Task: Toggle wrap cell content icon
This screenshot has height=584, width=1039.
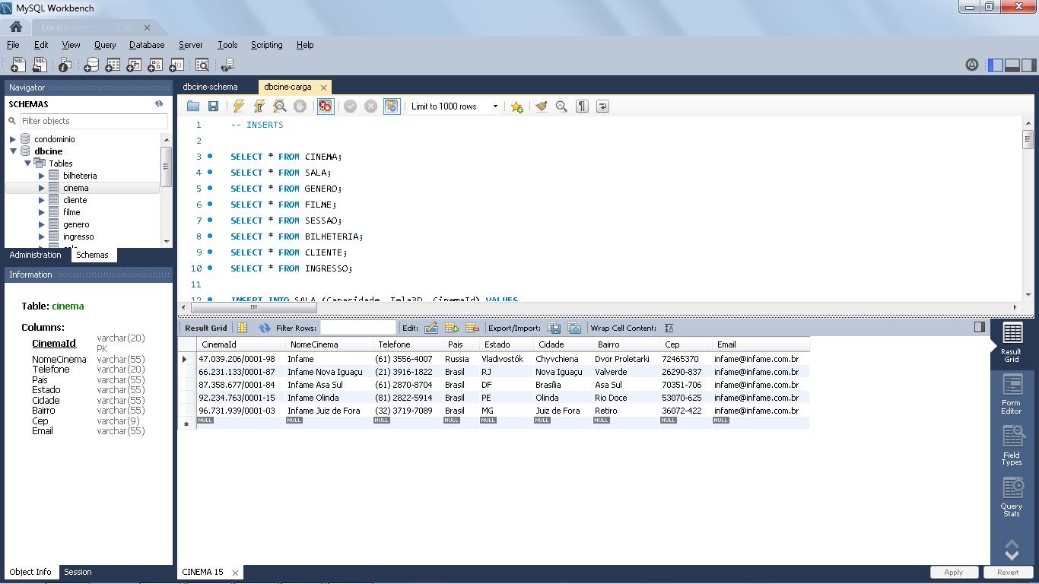Action: click(669, 328)
